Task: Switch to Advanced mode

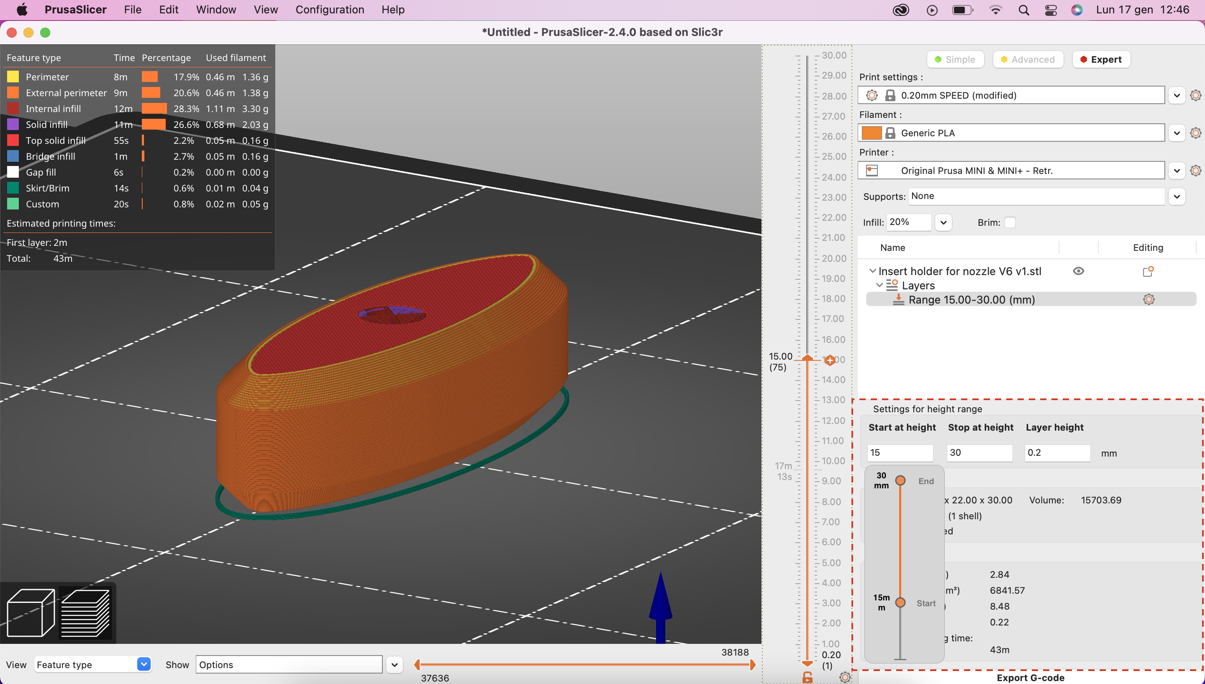Action: 1027,59
